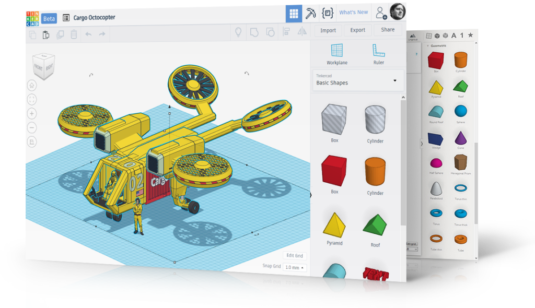The height and width of the screenshot is (308, 535).
Task: Click the Edit grid button in back window
Action: tap(412, 244)
